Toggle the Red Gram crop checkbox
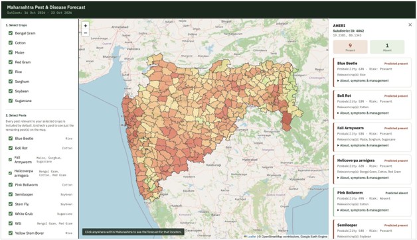 coord(11,62)
